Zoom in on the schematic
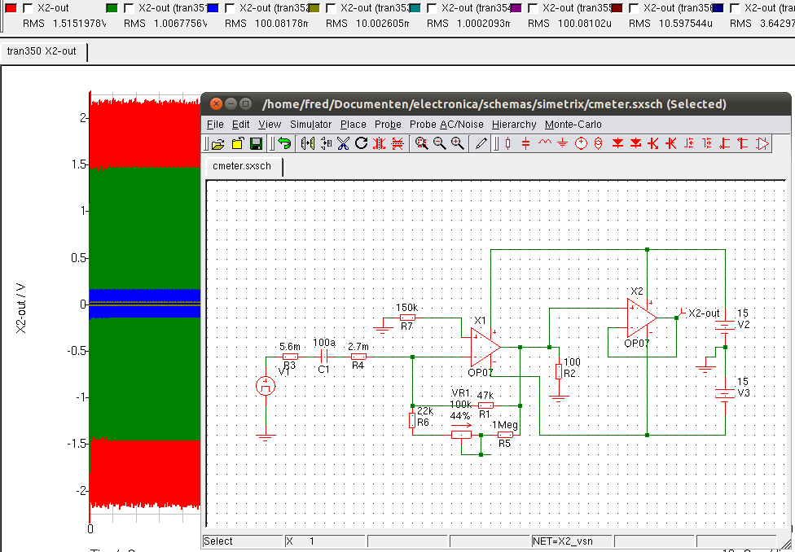The image size is (795, 552). (458, 144)
